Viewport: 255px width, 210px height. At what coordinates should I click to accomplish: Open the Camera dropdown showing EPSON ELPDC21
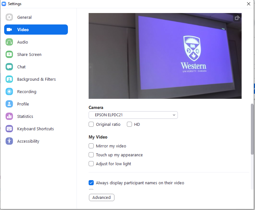pos(133,115)
